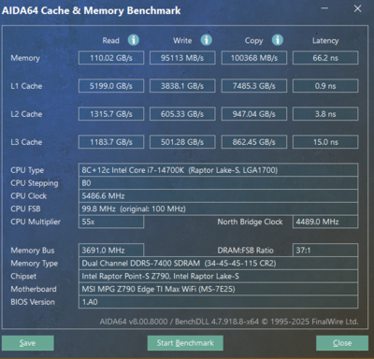Save the benchmark results
The height and width of the screenshot is (359, 374).
pos(28,343)
